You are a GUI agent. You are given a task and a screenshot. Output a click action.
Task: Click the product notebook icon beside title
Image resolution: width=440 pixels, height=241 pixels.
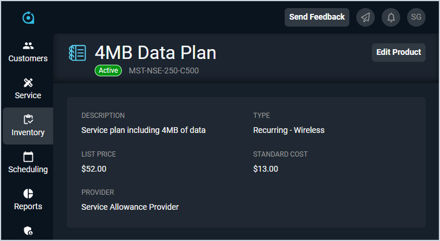[x=77, y=53]
